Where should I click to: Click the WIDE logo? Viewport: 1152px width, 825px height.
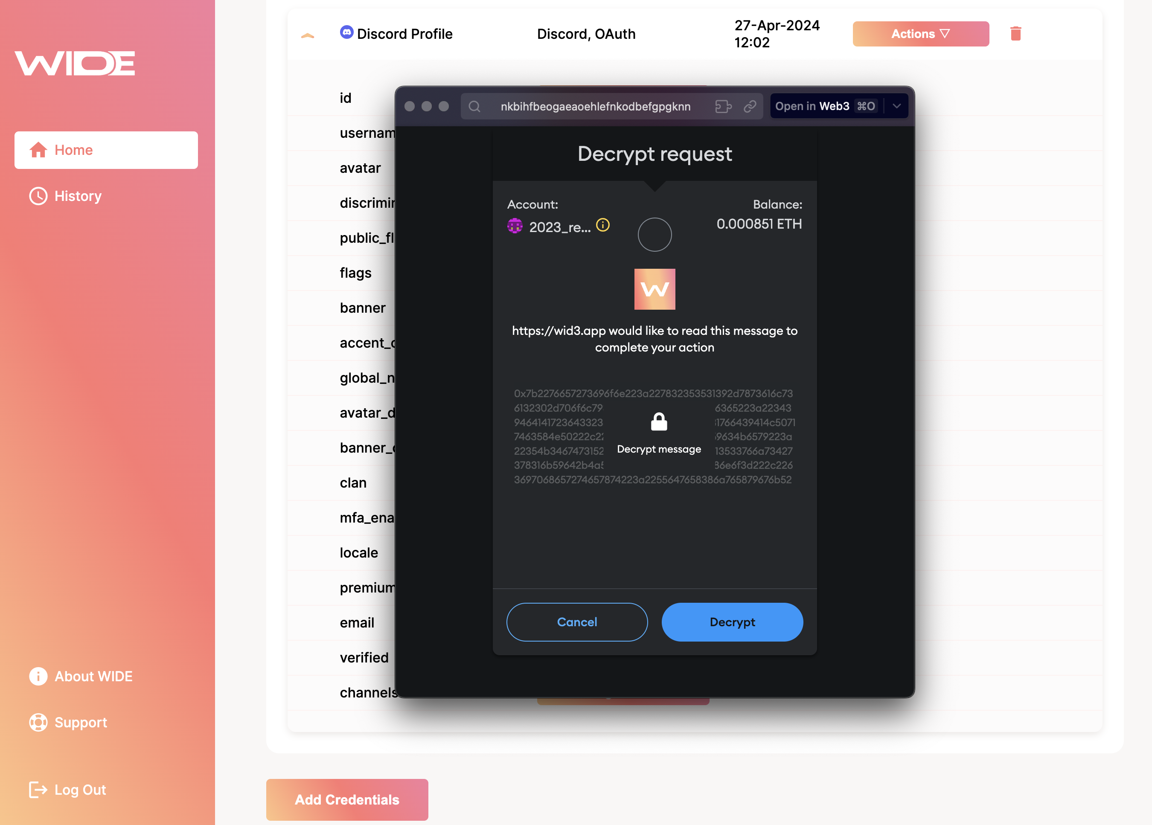point(75,64)
